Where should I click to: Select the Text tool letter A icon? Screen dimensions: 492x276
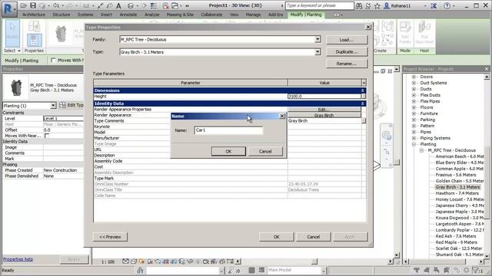point(118,5)
